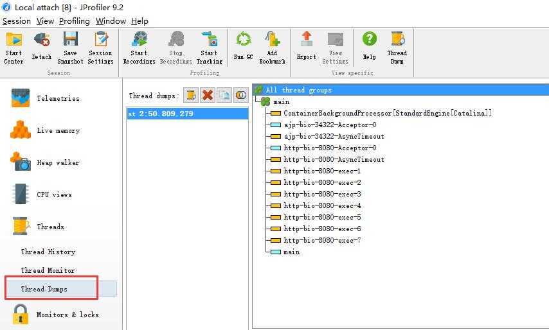The height and width of the screenshot is (330, 549).
Task: Select ajp-bio-34322-AsyncTimeout thread
Action: [327, 136]
